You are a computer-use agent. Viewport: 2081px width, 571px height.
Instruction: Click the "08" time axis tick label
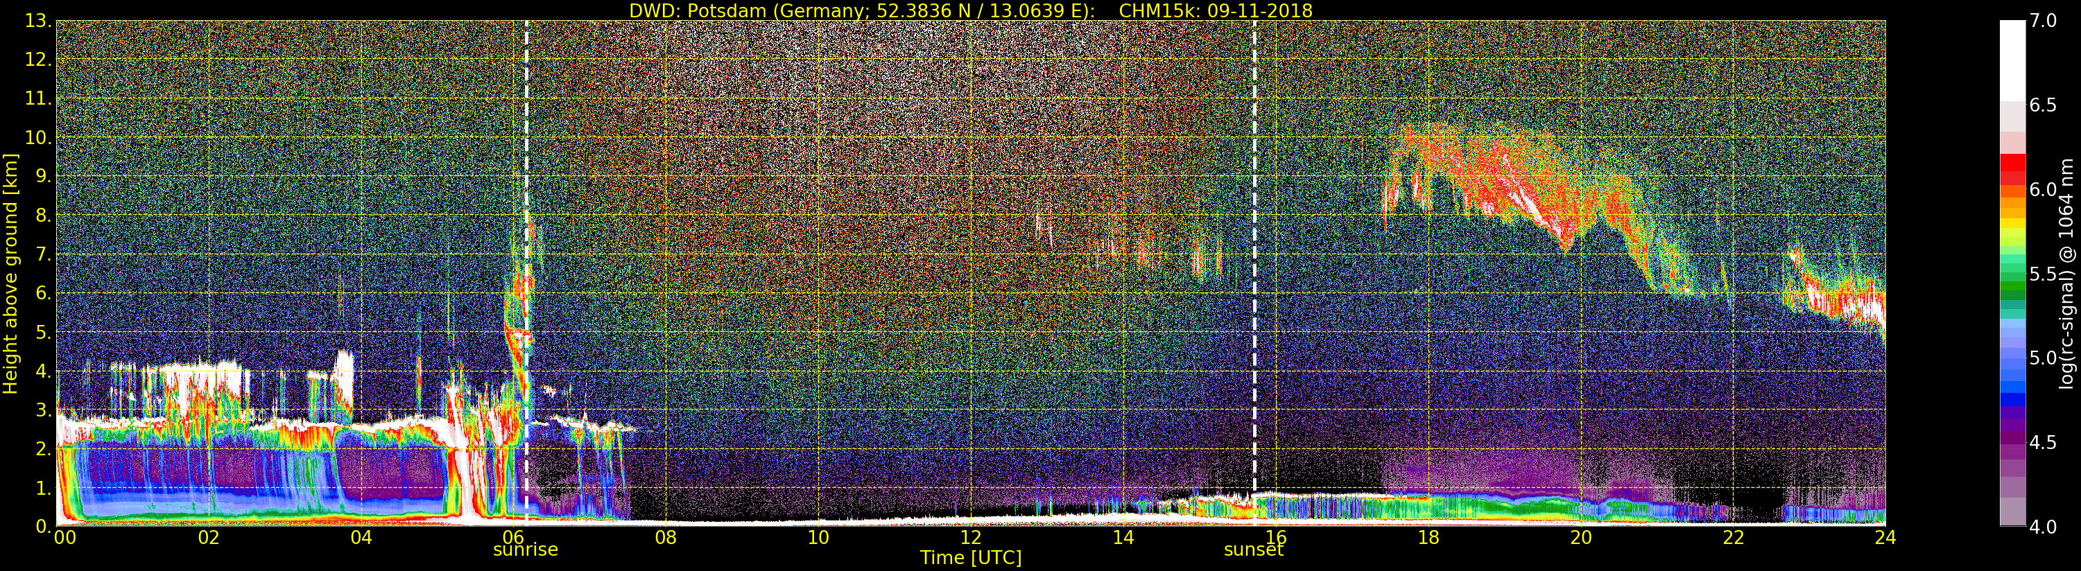[x=666, y=537]
